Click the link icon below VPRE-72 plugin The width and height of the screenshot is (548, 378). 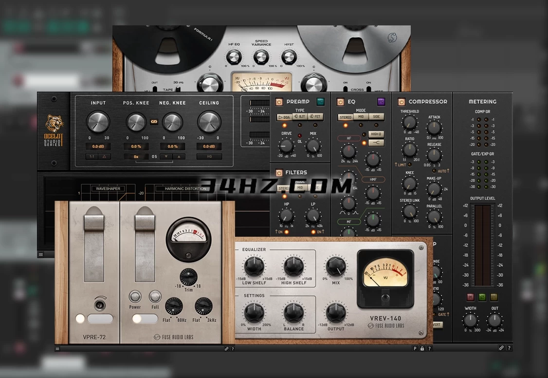pos(226,349)
